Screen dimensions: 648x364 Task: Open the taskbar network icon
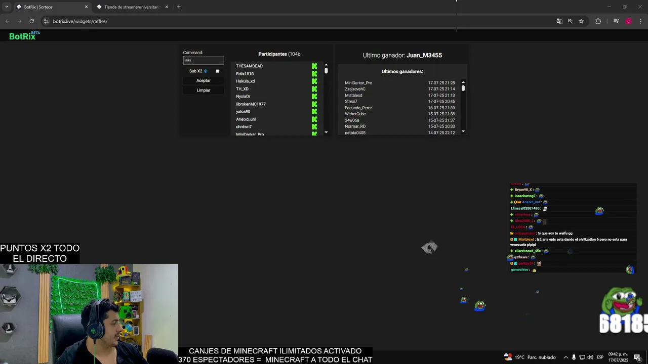click(582, 357)
